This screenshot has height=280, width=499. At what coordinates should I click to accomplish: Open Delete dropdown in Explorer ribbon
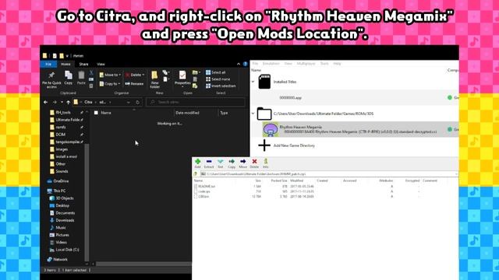click(135, 75)
